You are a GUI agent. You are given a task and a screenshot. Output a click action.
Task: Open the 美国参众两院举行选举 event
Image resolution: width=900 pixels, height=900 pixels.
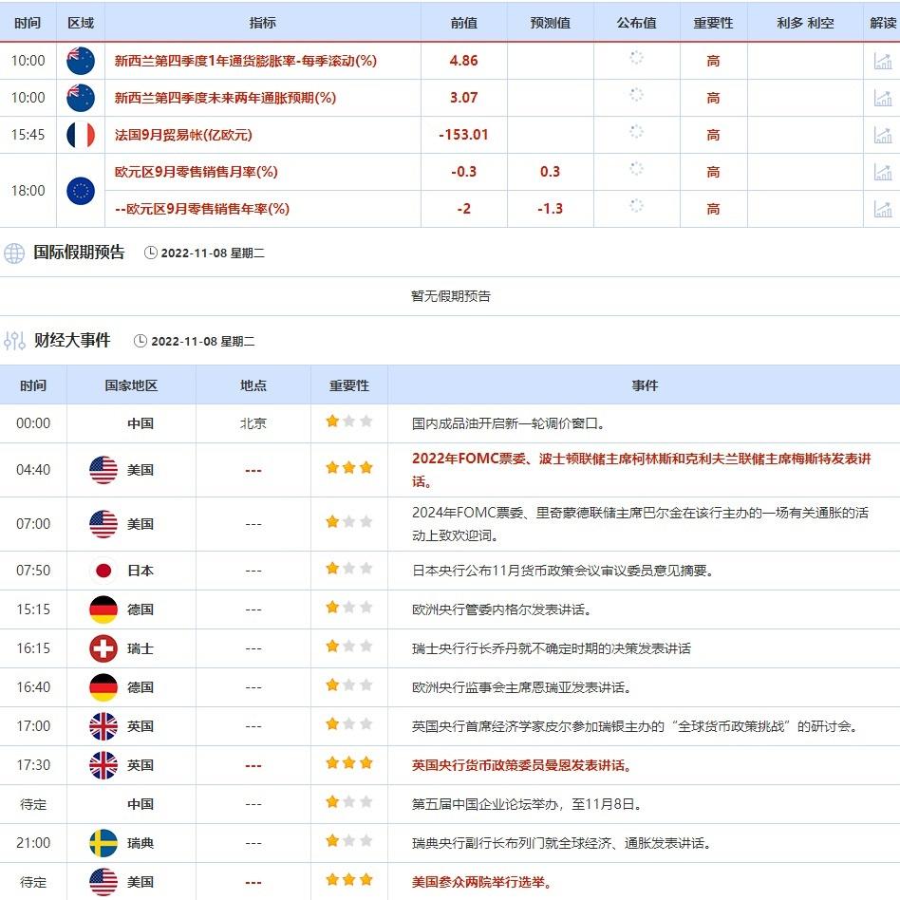pos(480,881)
